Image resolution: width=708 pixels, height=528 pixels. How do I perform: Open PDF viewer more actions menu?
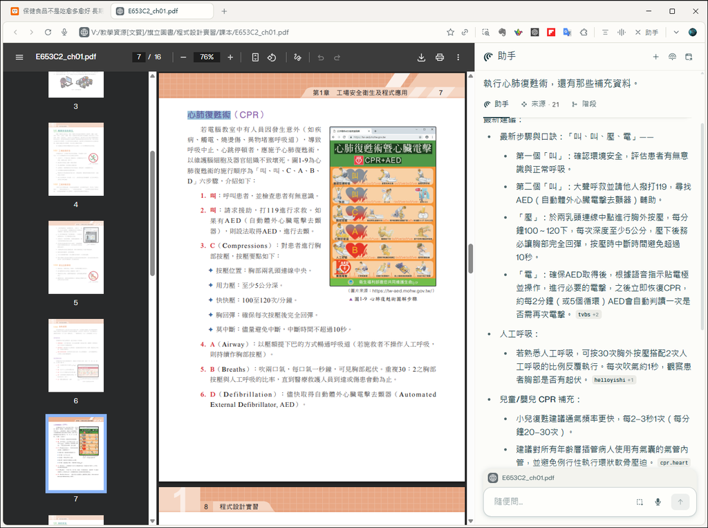458,57
